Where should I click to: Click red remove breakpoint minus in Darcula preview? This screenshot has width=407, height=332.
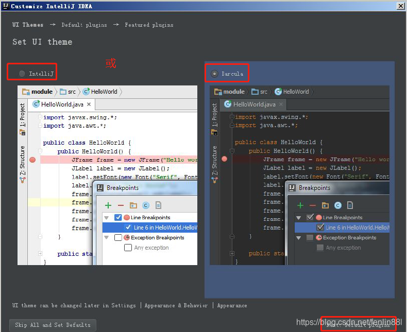click(x=313, y=205)
